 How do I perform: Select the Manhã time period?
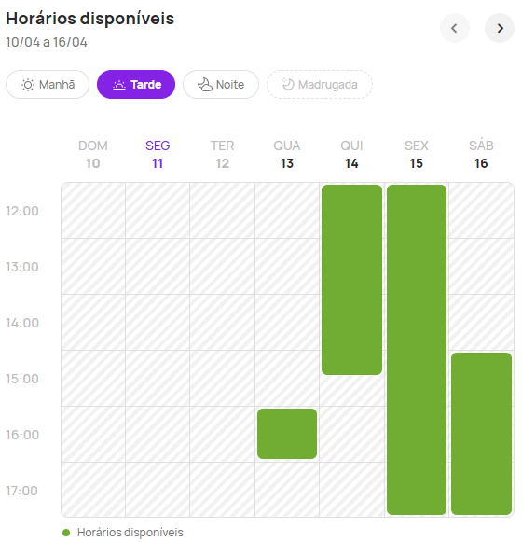point(48,84)
